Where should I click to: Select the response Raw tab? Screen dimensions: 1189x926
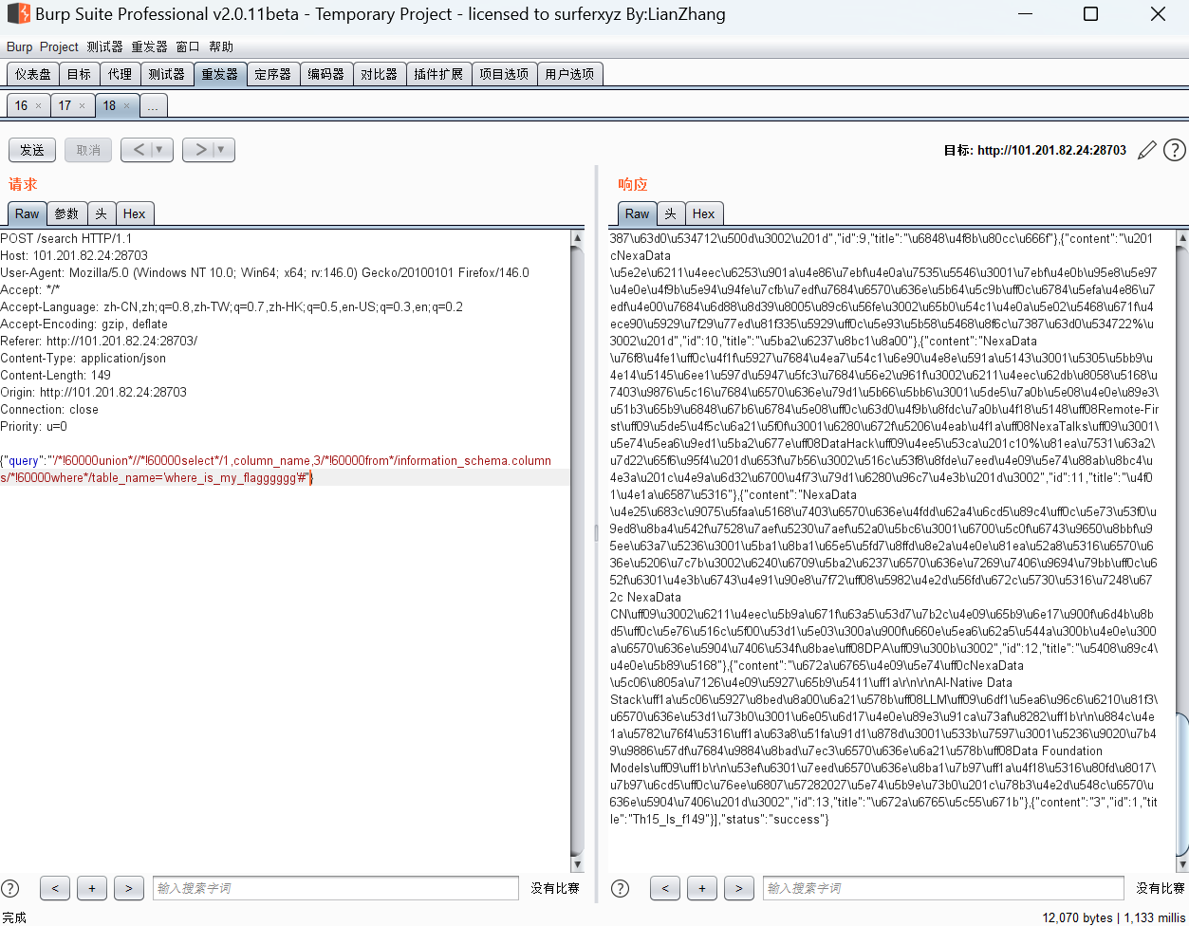tap(638, 213)
